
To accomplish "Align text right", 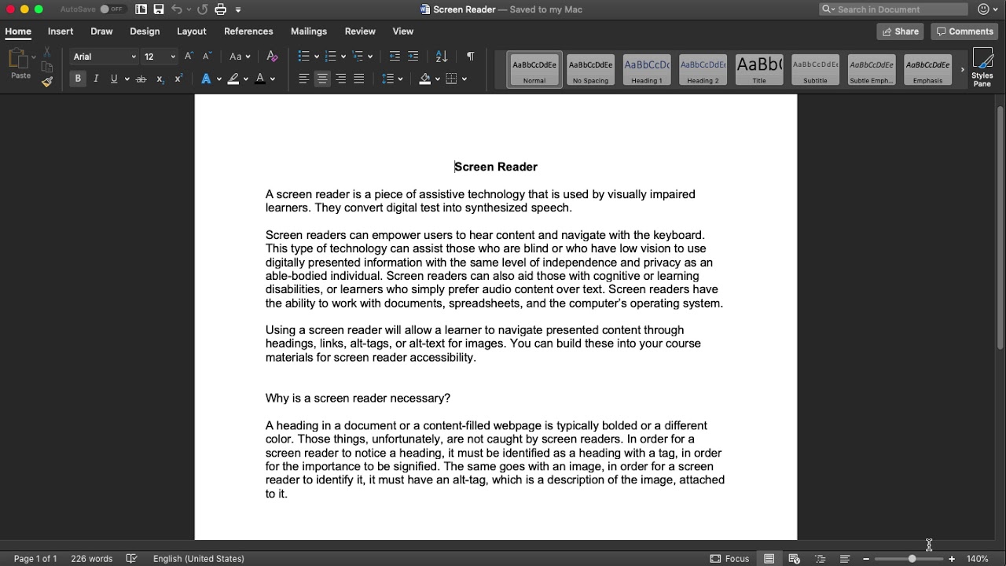I will coord(340,79).
